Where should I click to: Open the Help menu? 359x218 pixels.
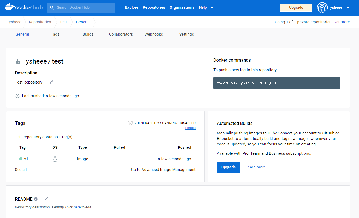[203, 7]
